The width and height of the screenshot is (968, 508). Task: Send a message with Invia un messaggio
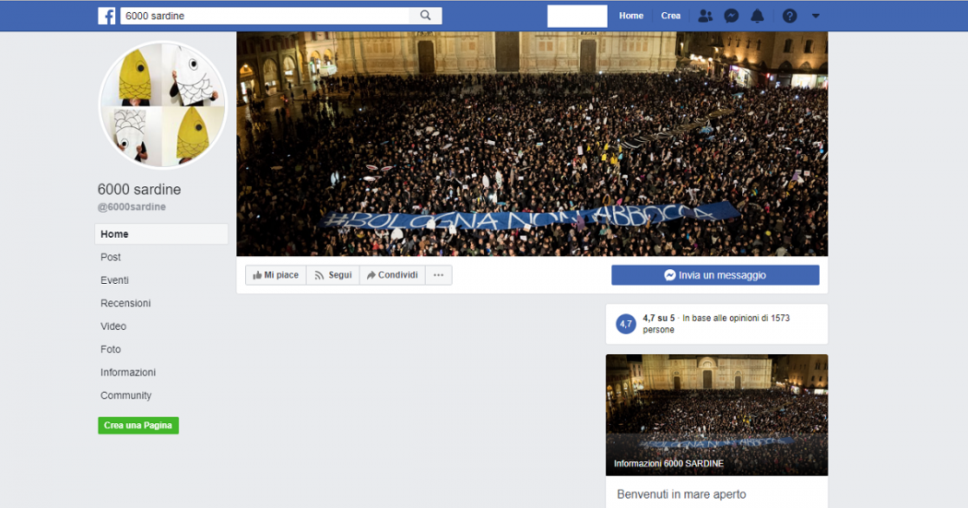[714, 276]
